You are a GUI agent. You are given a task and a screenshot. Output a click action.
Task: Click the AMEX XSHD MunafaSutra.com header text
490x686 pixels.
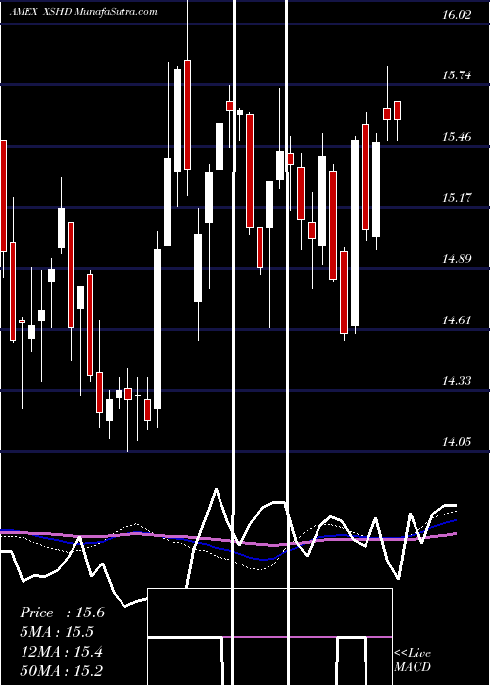(x=83, y=12)
